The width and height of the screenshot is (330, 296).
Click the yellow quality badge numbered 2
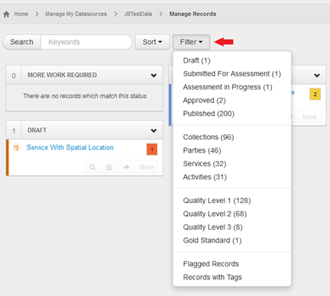315,95
